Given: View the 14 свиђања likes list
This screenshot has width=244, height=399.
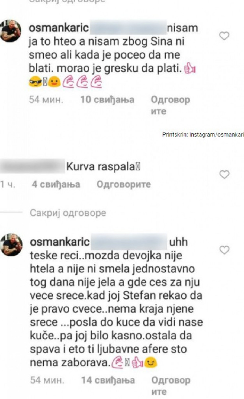Looking at the screenshot, I should 108,380.
